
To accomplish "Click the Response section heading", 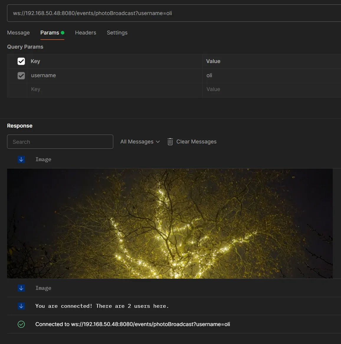I will pyautogui.click(x=20, y=126).
